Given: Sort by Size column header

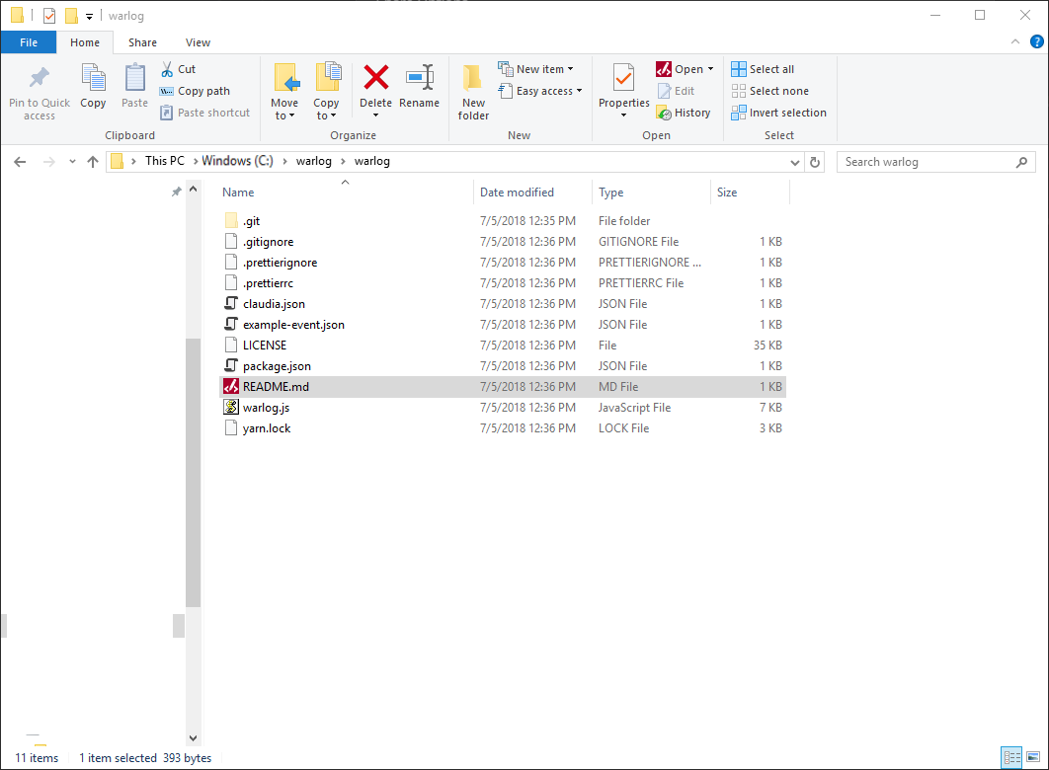Looking at the screenshot, I should (727, 192).
